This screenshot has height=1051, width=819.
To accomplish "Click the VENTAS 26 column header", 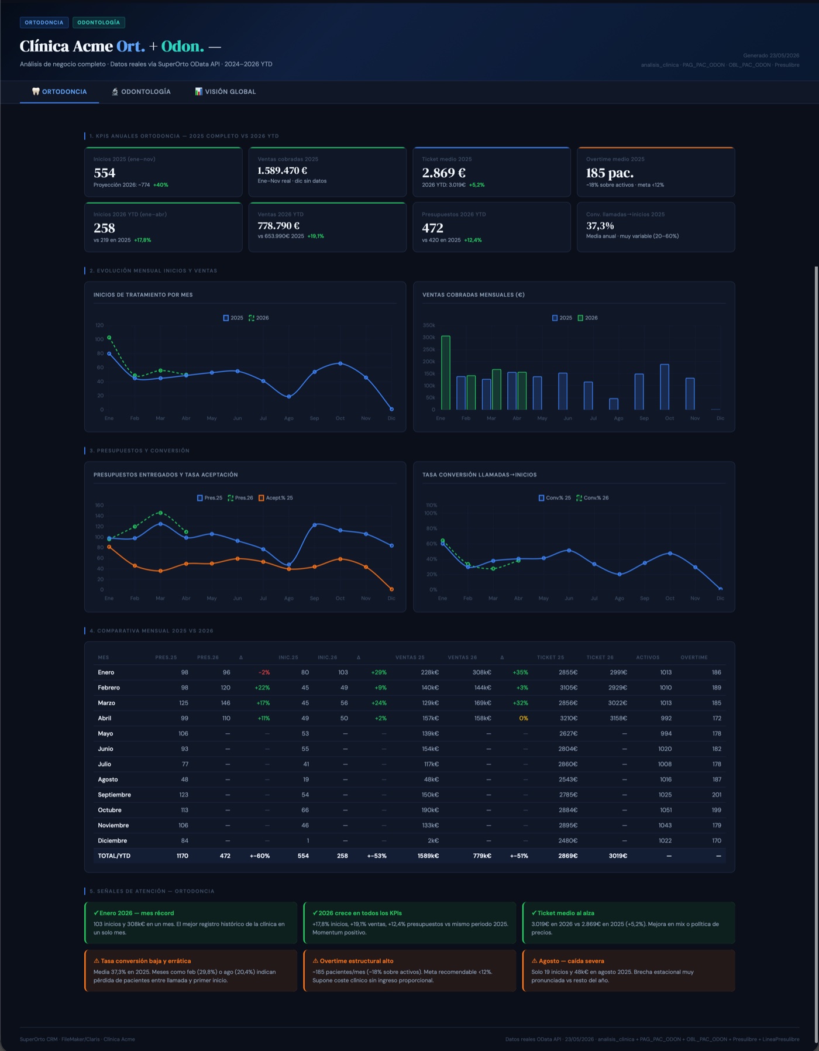I will coord(462,657).
